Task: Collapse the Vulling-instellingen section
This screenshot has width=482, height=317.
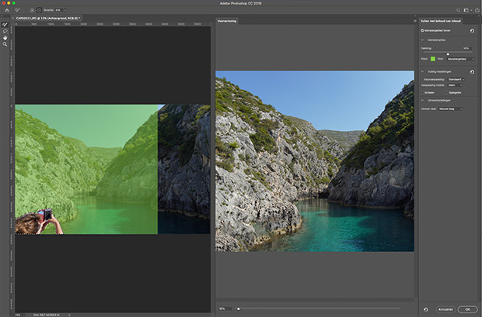Action: coord(422,72)
